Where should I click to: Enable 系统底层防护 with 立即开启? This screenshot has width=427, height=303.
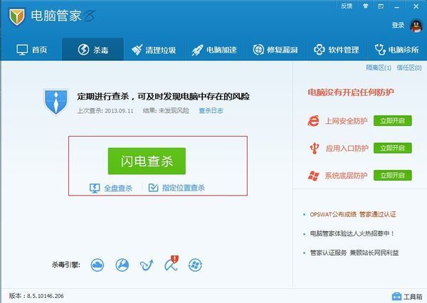(x=392, y=175)
